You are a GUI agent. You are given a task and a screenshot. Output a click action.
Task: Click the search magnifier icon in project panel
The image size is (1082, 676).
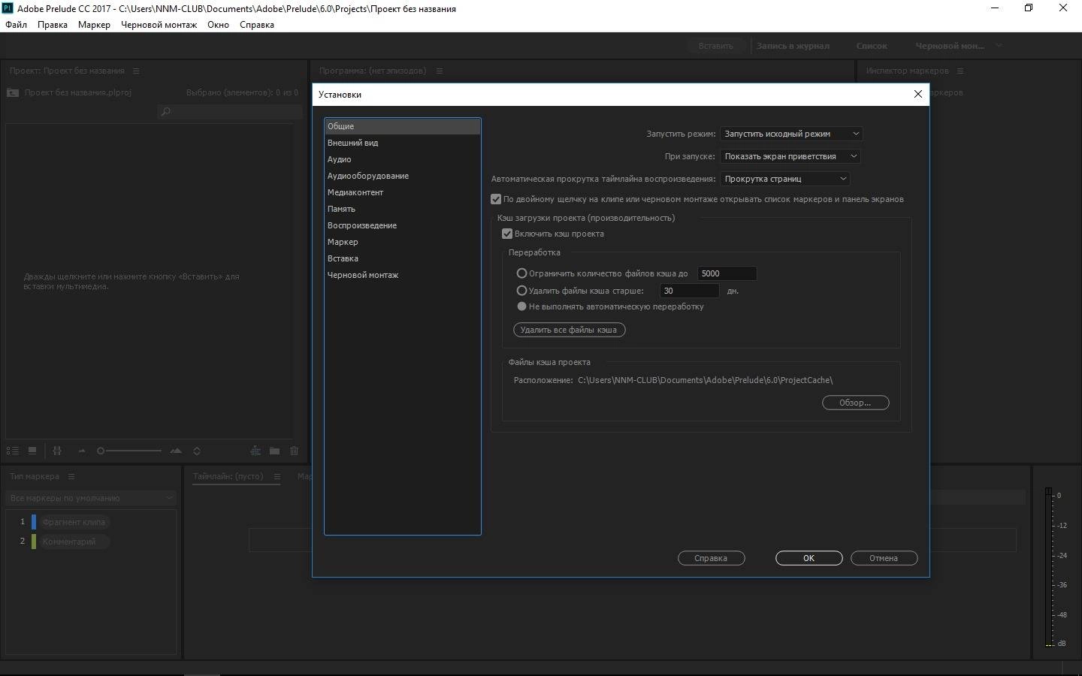pos(166,112)
